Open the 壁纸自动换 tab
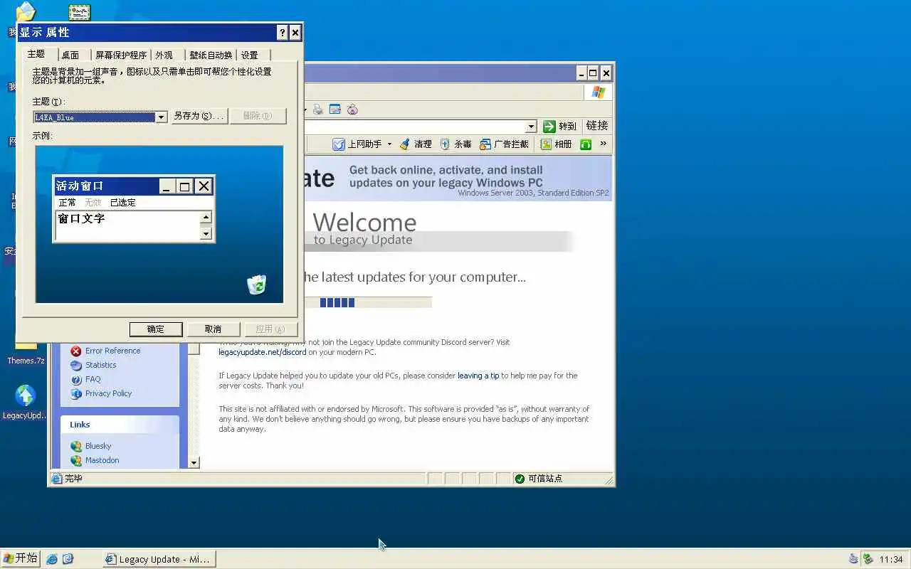This screenshot has width=911, height=569. [211, 55]
